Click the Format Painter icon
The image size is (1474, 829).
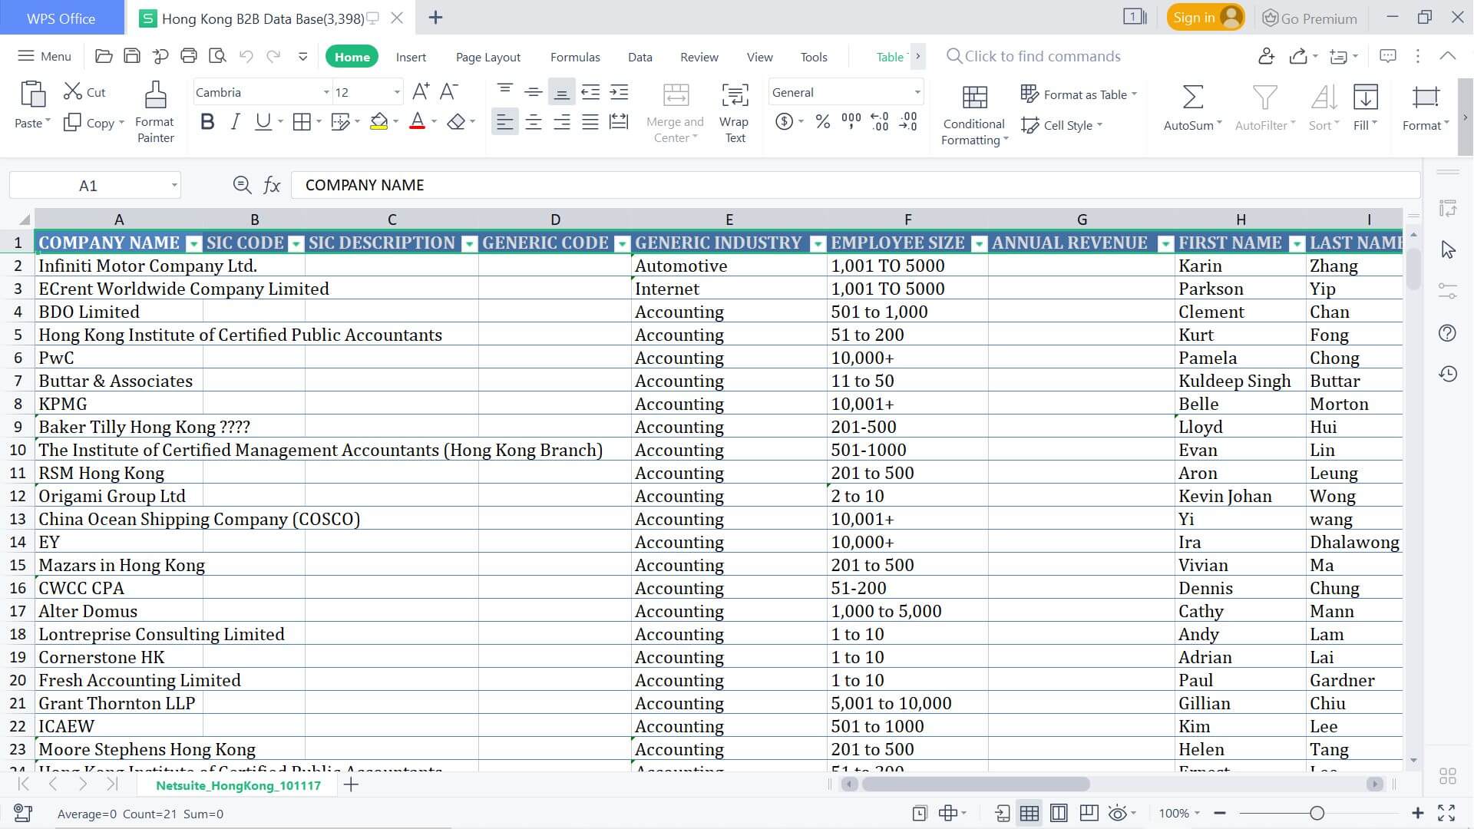[x=155, y=96]
